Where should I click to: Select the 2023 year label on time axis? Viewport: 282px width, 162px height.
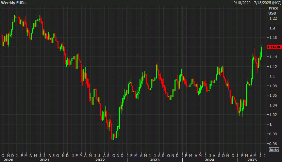pos(155,160)
